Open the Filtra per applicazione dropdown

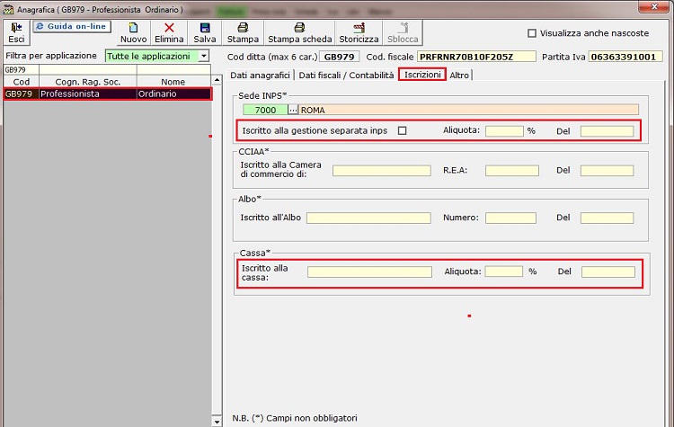204,56
